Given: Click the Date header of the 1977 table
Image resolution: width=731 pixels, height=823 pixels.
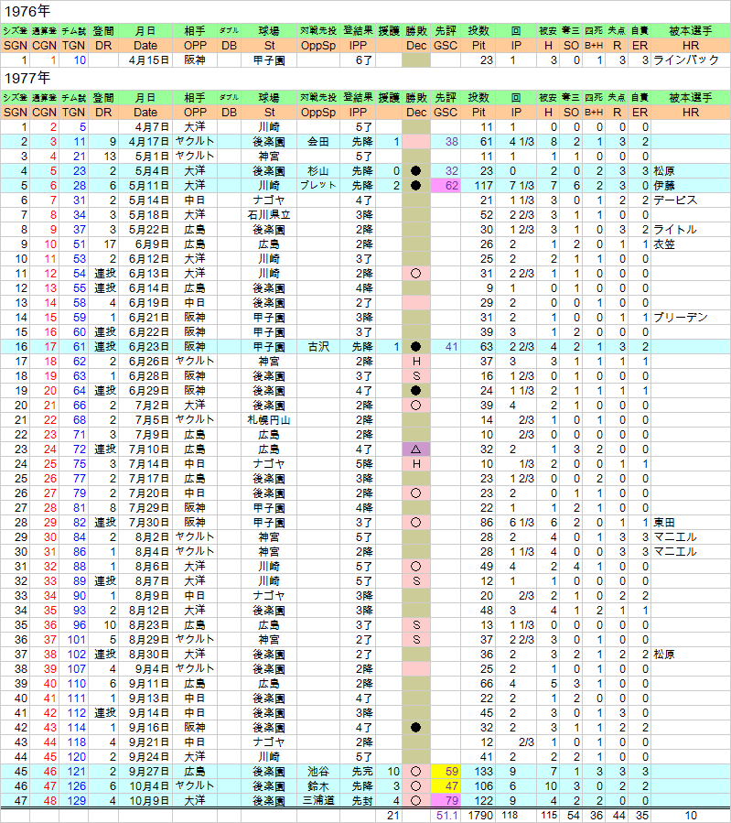Looking at the screenshot, I should click(x=145, y=113).
